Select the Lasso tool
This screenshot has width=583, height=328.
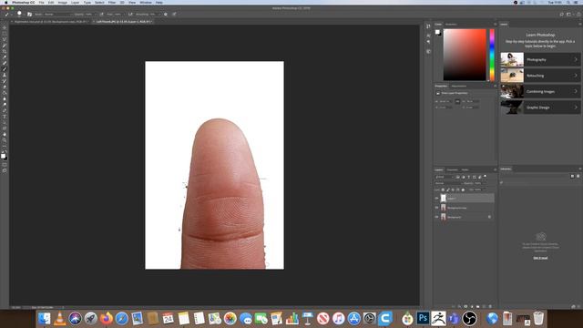[x=5, y=39]
